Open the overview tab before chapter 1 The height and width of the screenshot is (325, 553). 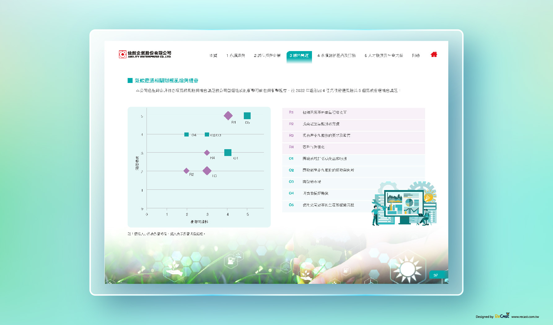[213, 56]
